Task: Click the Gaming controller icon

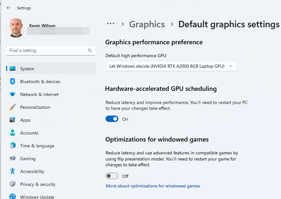Action: 13,159
